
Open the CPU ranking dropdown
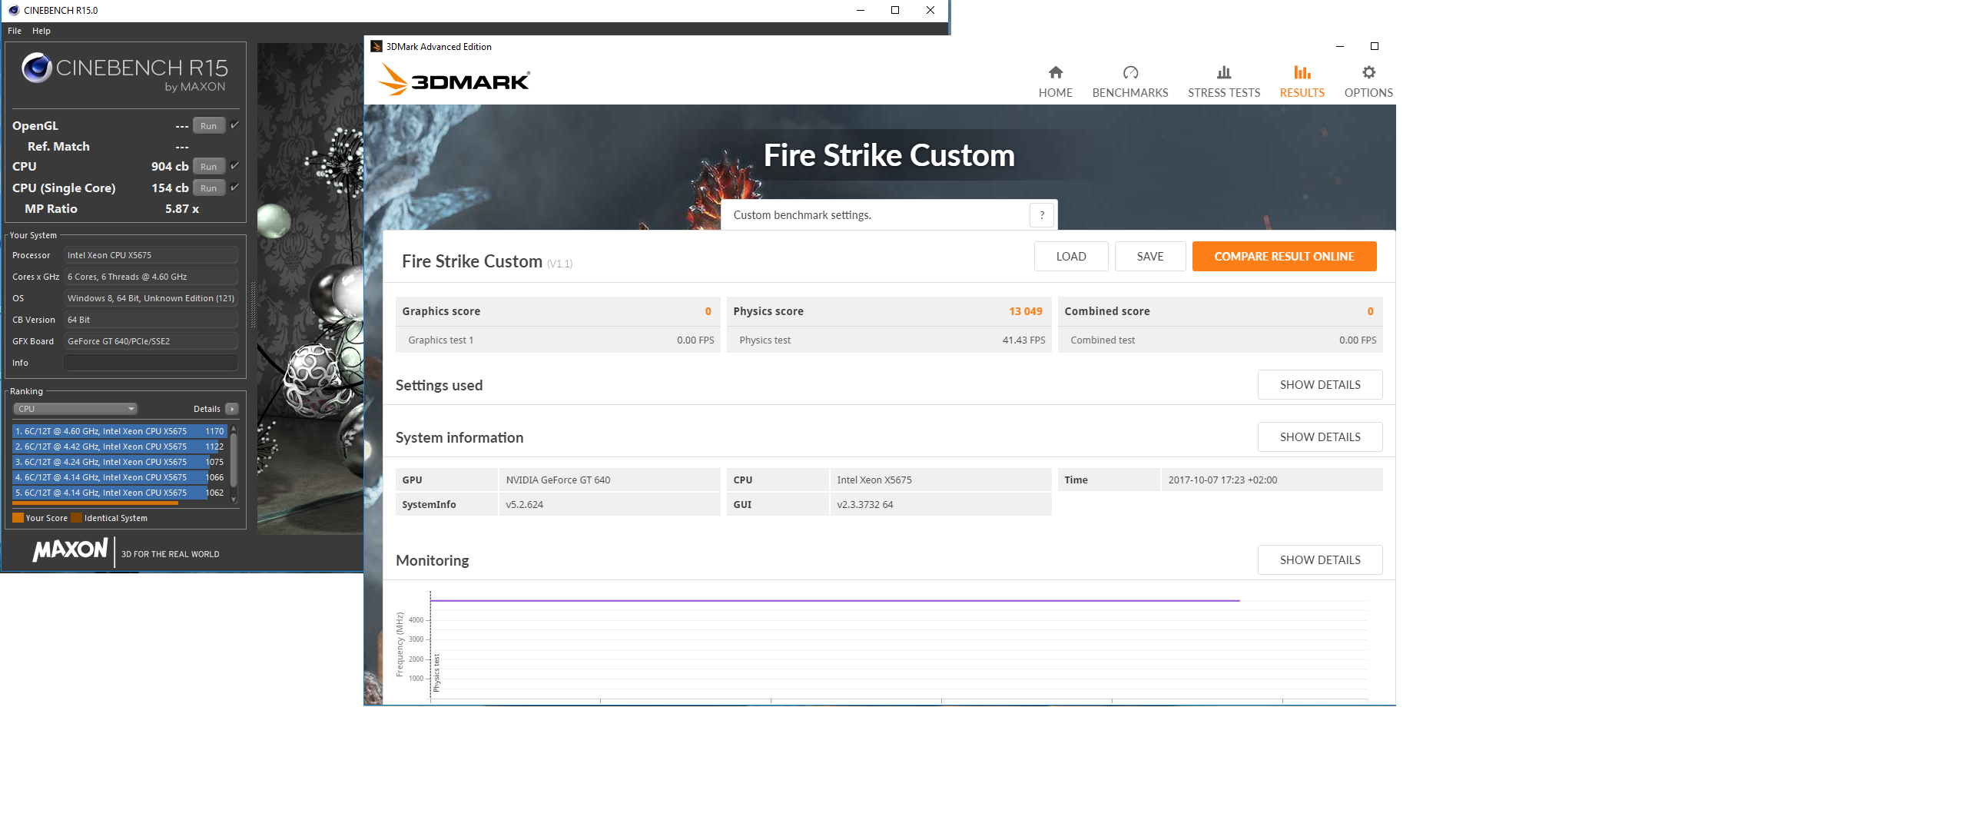[75, 409]
